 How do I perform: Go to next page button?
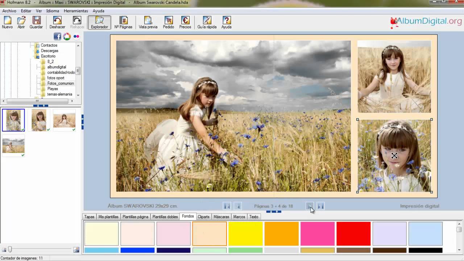pyautogui.click(x=310, y=206)
